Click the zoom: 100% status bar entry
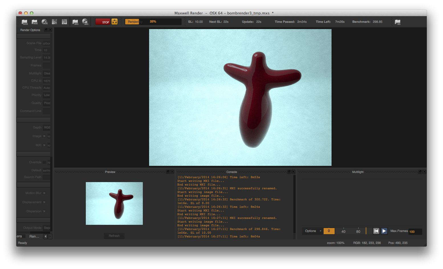Screen dimensions: 443x269 [x=336, y=243]
